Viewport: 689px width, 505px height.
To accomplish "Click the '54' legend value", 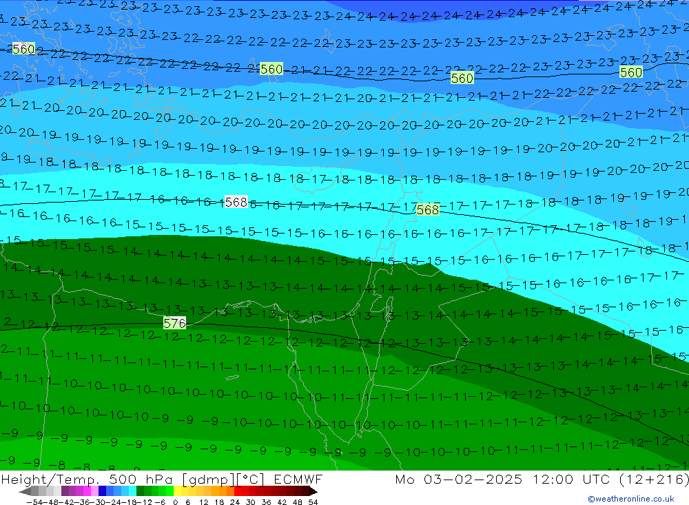I will coord(313,502).
